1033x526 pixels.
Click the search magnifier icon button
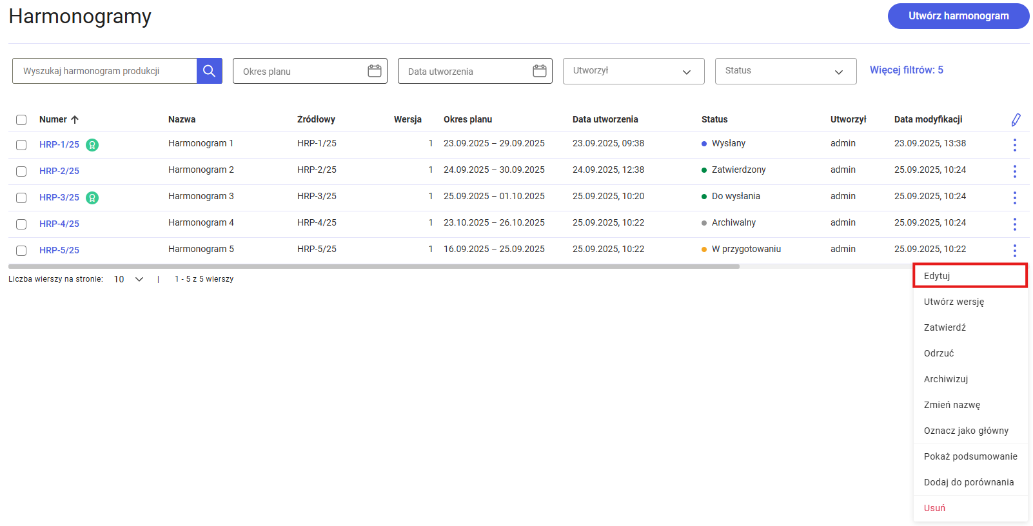click(x=209, y=71)
